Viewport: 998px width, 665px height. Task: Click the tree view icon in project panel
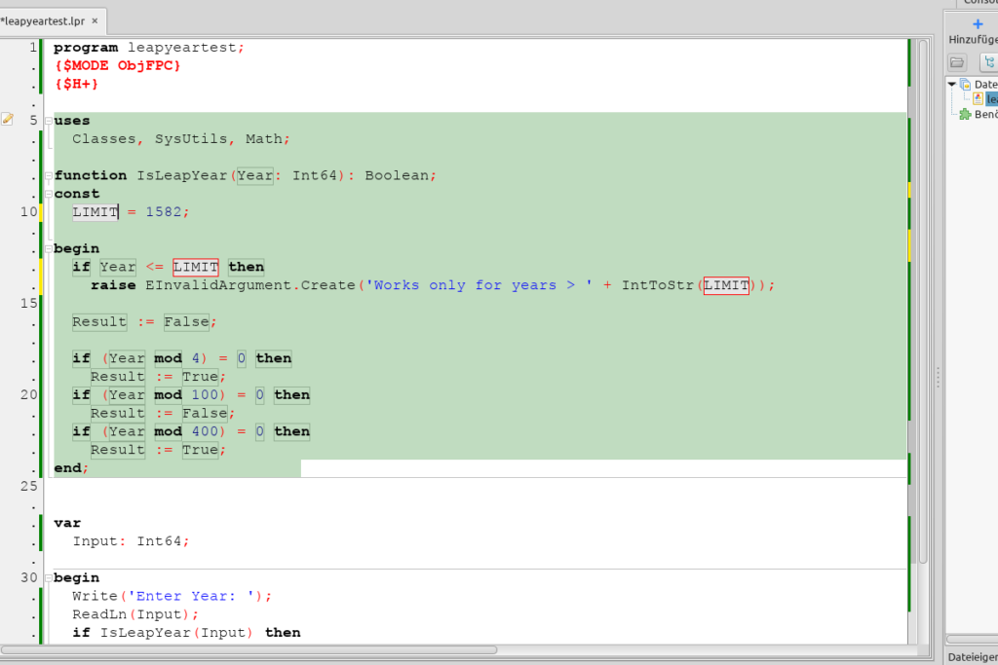click(987, 62)
